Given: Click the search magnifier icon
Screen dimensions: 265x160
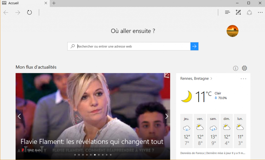Looking at the screenshot, I should 72,46.
